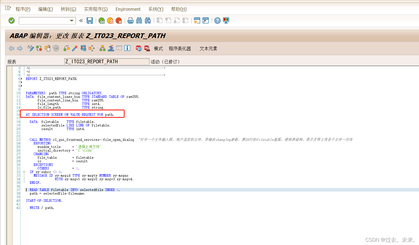Click the Previous Page icon
Viewport: 419px width, 245px height.
pos(168,21)
